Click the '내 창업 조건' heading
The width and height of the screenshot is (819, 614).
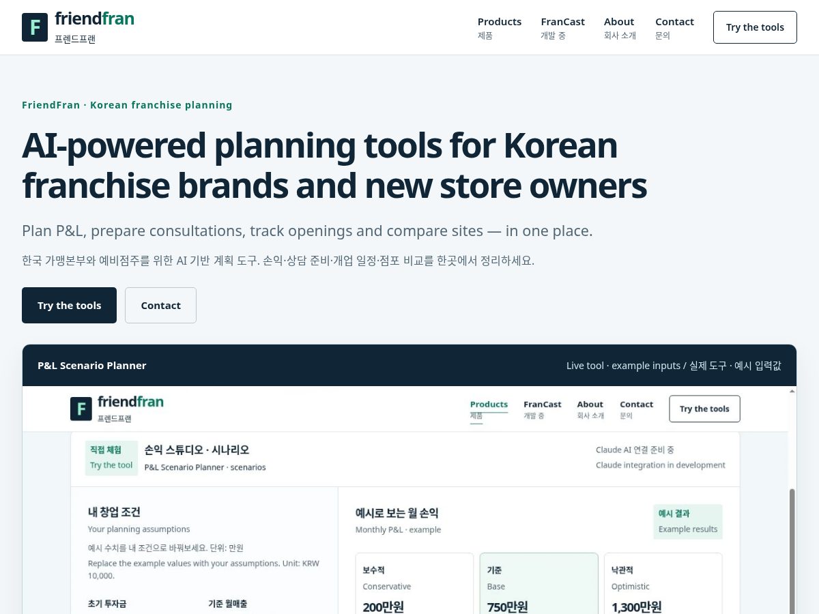[x=114, y=512]
